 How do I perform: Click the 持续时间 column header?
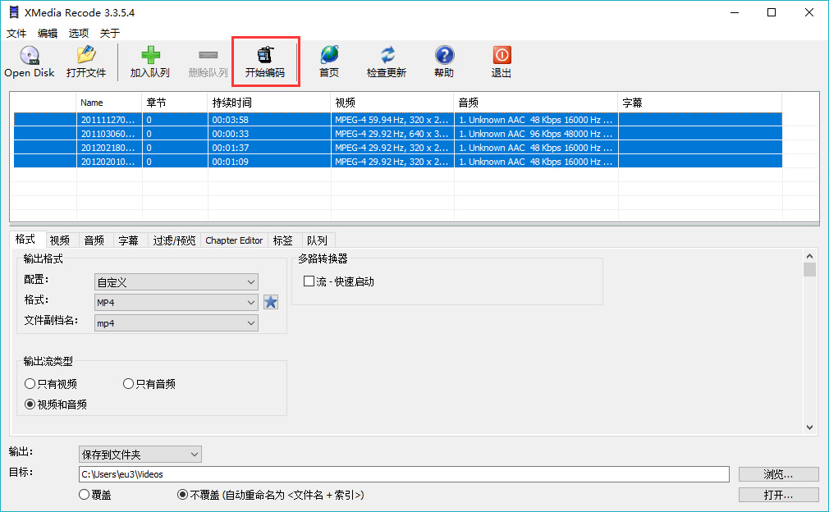(269, 103)
